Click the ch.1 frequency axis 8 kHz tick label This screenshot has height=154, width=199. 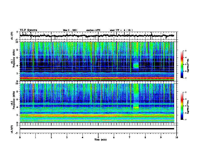(18, 50)
